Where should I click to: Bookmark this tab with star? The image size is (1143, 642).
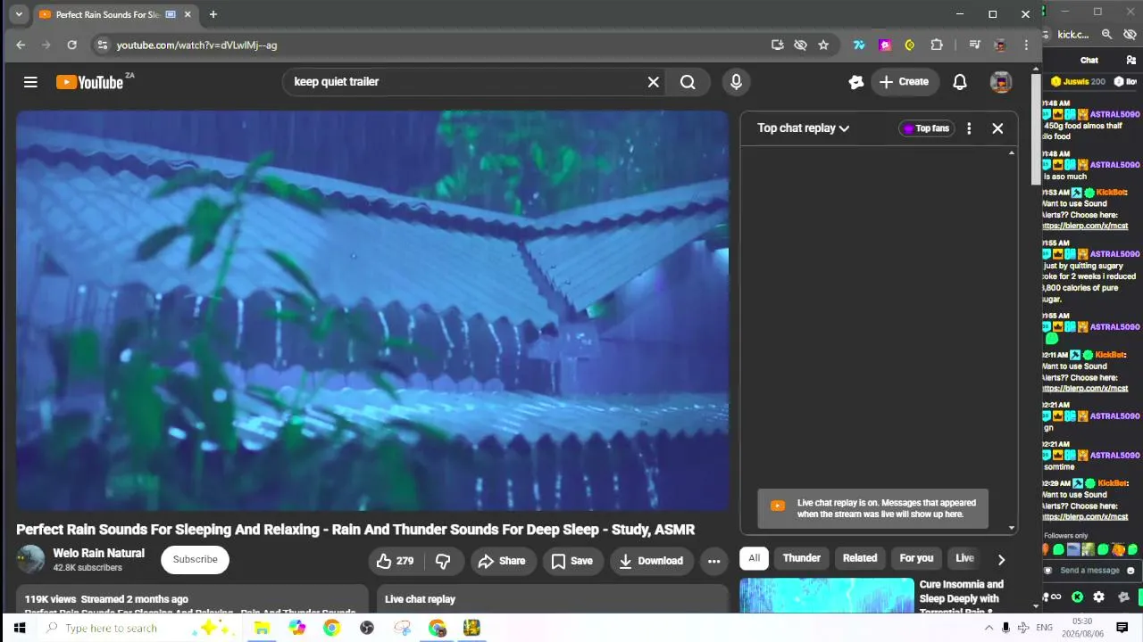[823, 45]
